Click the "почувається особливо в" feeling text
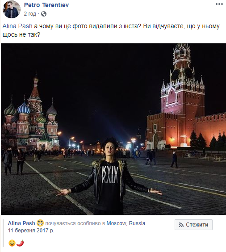Viewport: 226px width, 252px height. pyautogui.click(x=75, y=223)
